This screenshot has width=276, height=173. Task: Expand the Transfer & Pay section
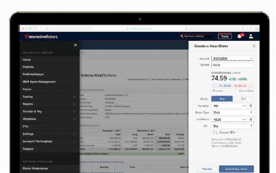coord(49,112)
